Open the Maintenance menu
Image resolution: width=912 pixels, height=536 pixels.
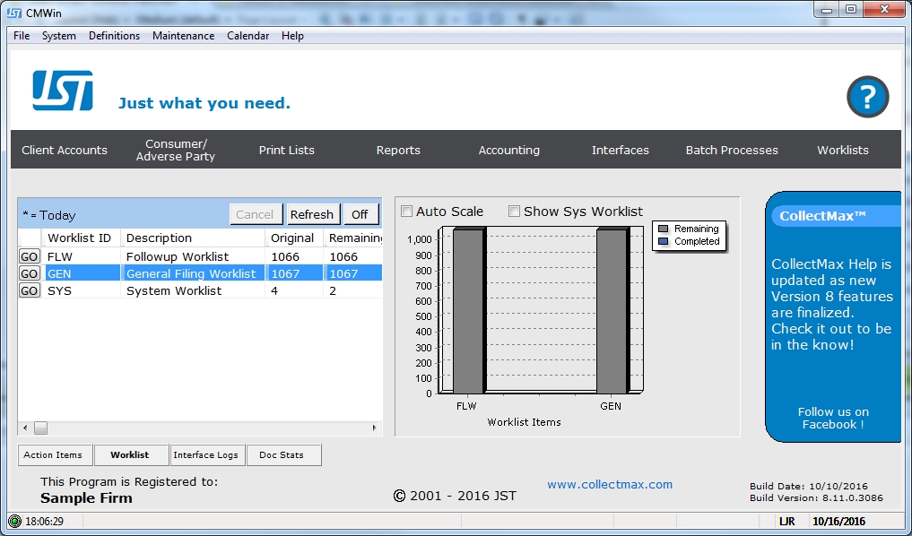183,36
